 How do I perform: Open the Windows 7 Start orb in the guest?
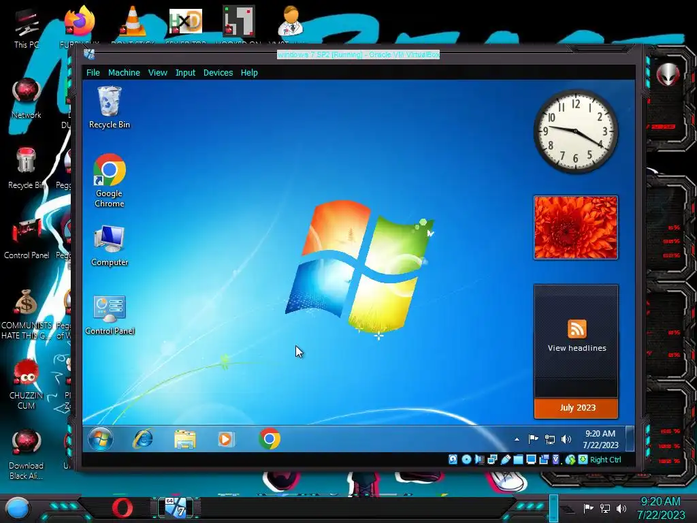[x=101, y=439]
